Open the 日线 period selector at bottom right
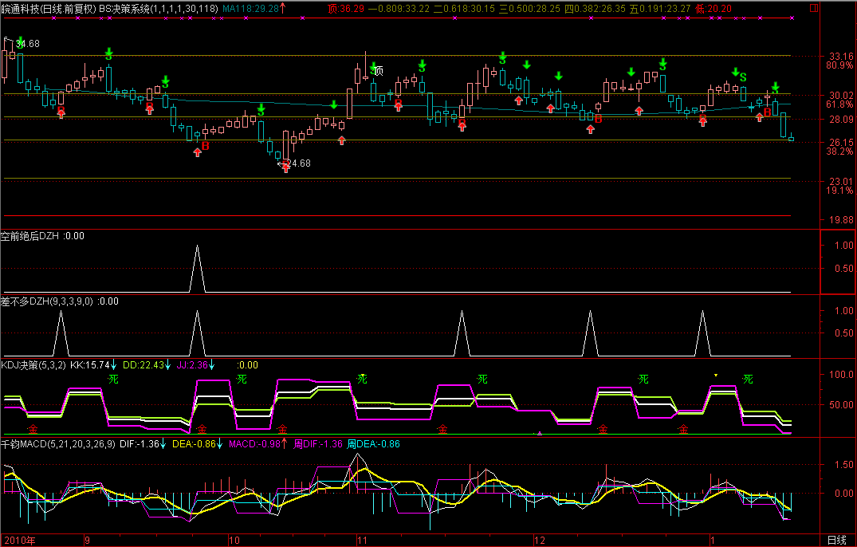857x547 pixels. click(x=836, y=540)
